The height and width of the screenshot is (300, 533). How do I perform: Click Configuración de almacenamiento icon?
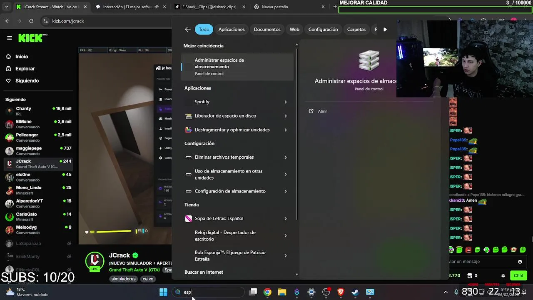pos(189,191)
